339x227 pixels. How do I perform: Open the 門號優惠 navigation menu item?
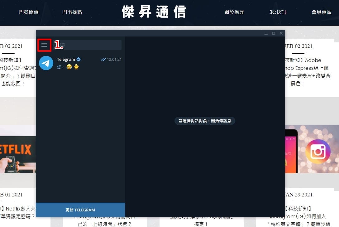[28, 12]
